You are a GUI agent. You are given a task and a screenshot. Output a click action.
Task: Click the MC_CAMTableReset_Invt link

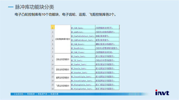pos(82,40)
